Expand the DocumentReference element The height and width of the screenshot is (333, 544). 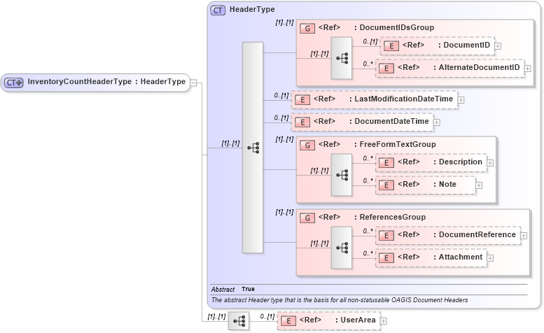(x=524, y=236)
